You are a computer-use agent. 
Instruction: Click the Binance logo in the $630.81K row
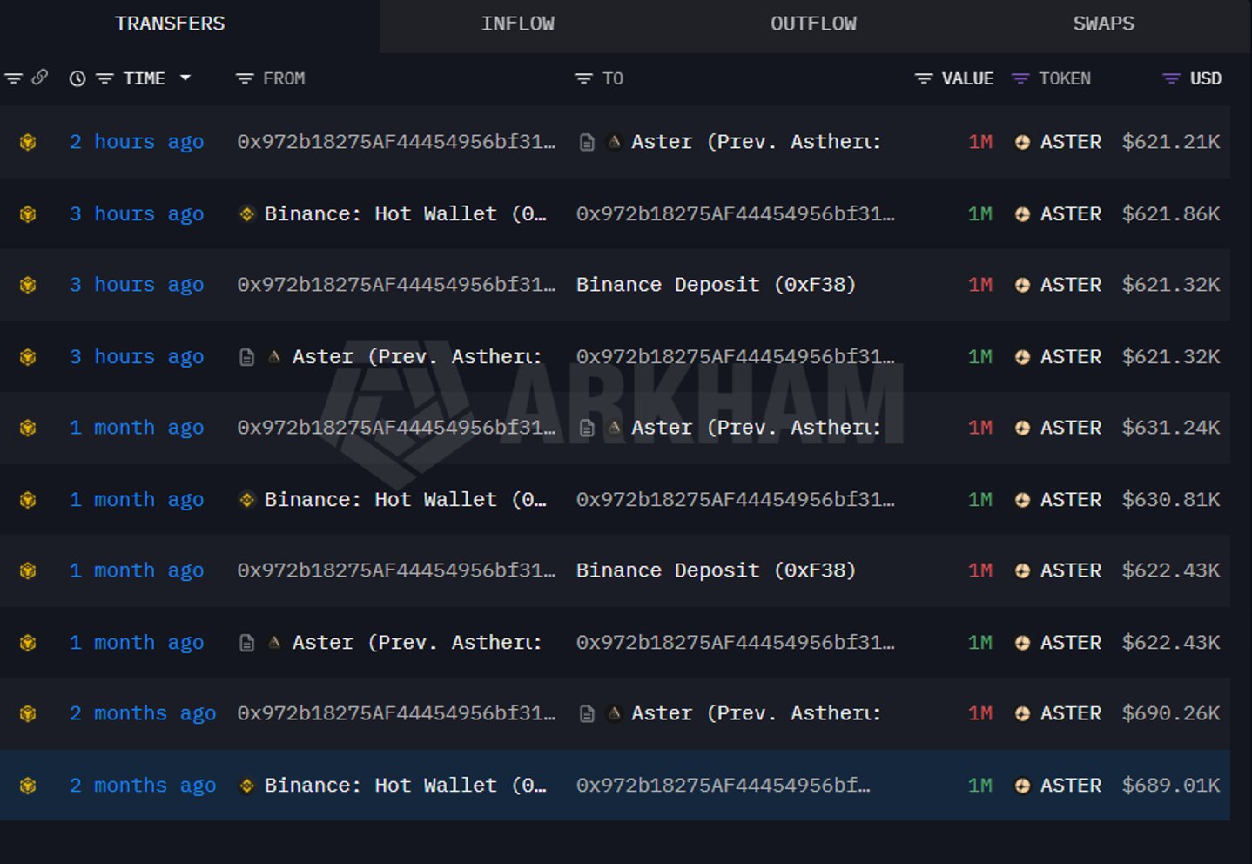click(x=247, y=499)
